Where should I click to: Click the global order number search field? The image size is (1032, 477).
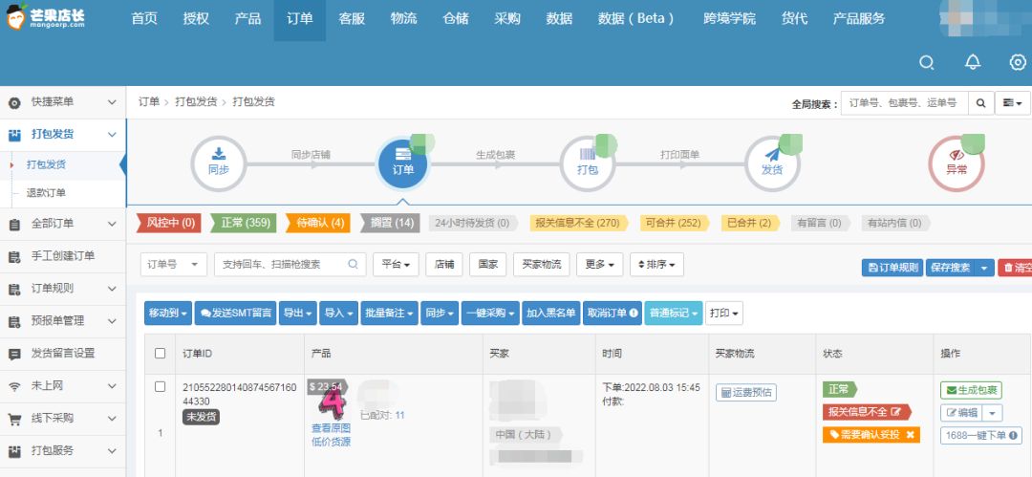[x=903, y=102]
